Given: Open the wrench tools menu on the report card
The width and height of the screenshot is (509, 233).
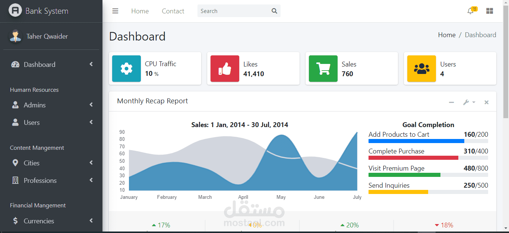Looking at the screenshot, I should [469, 102].
